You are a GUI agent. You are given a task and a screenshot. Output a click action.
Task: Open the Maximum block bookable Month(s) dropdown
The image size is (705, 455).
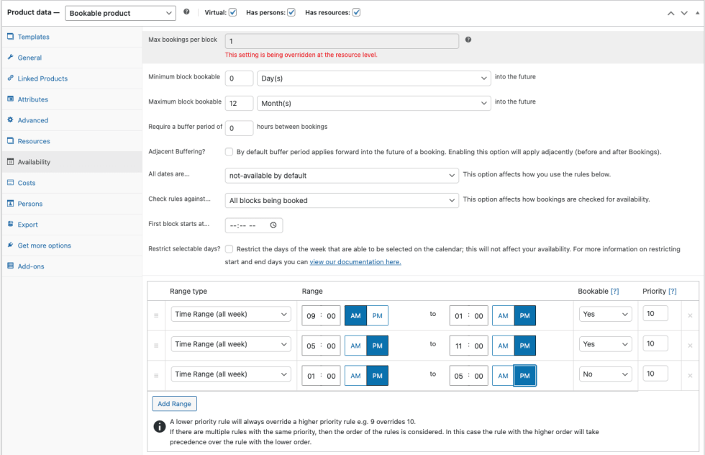(373, 103)
